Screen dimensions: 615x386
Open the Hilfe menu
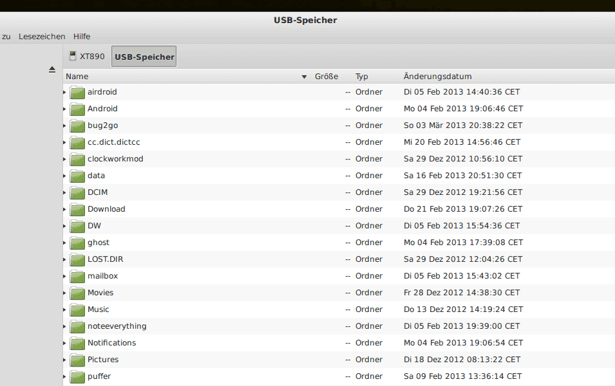click(x=82, y=37)
